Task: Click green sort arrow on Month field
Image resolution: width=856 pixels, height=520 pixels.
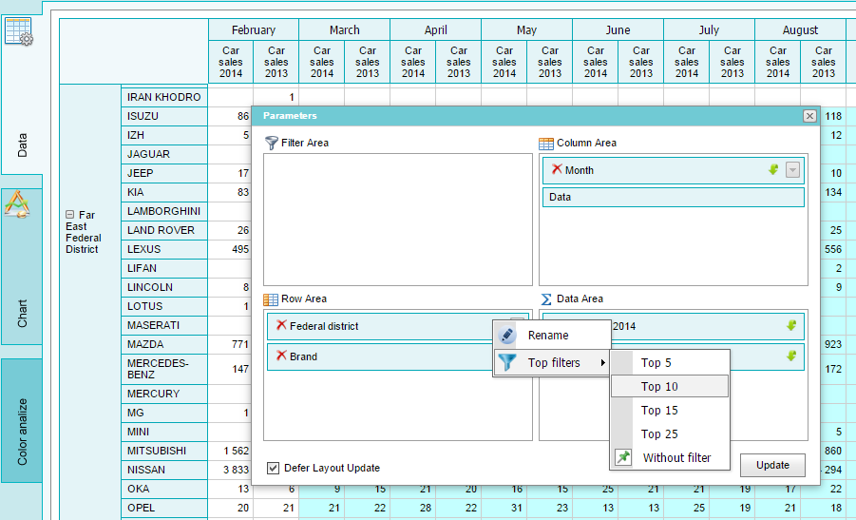Action: pyautogui.click(x=773, y=170)
